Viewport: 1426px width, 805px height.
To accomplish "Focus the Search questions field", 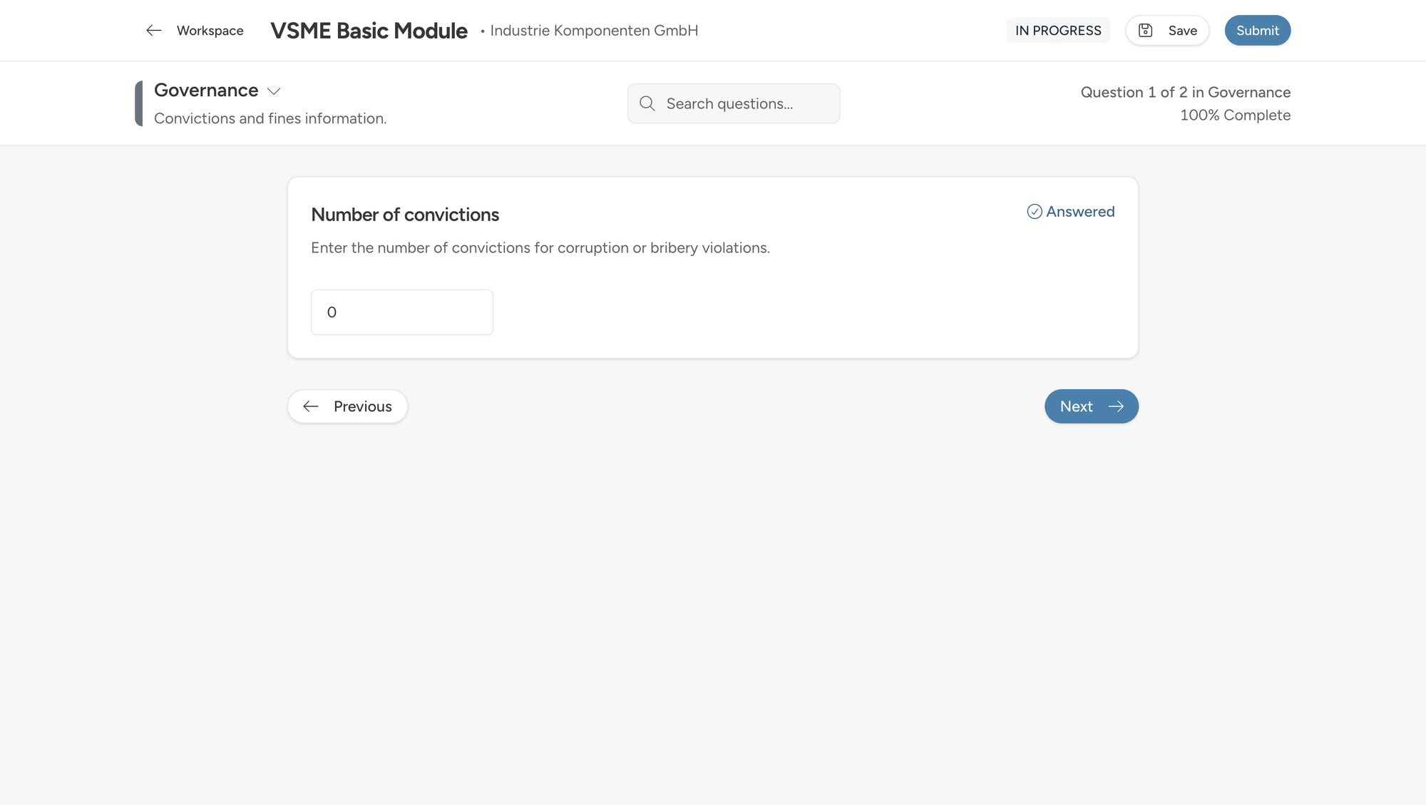I will (742, 104).
